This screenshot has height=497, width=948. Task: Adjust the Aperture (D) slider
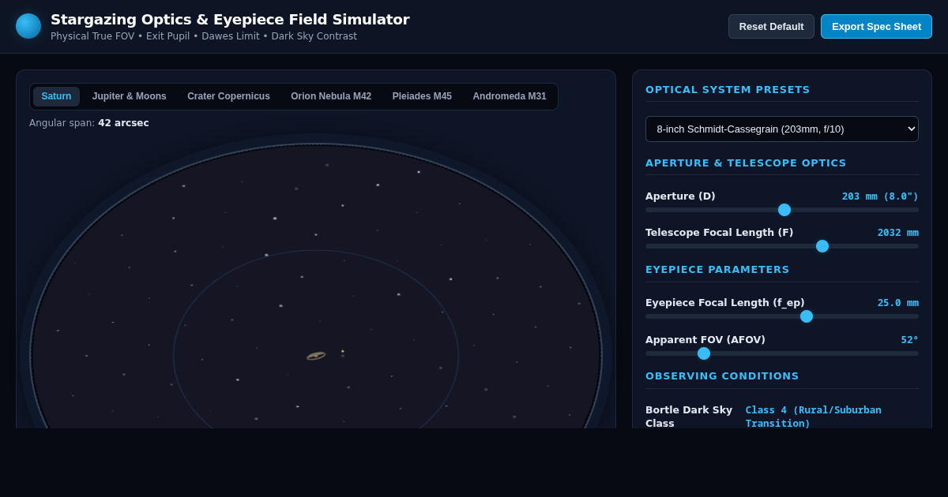782,210
